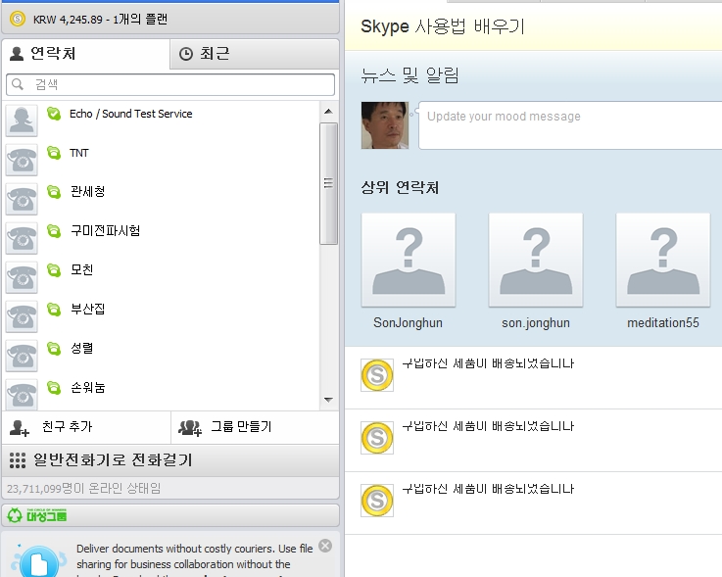The image size is (722, 577).
Task: Click the first Skype notification coin icon
Action: (x=377, y=375)
